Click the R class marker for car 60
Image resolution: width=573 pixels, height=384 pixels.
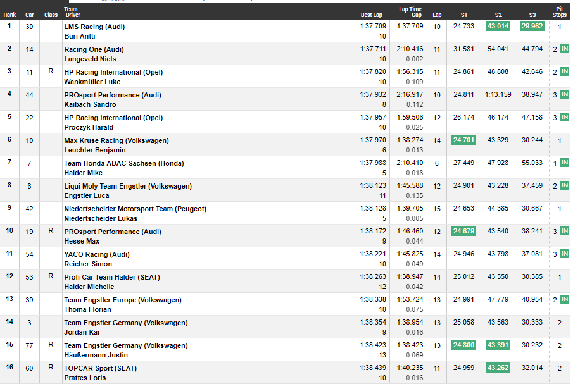point(51,368)
